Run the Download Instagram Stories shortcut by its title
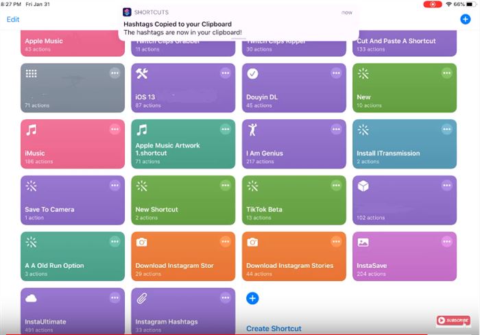Viewport: 480px width, 335px height. (x=289, y=266)
